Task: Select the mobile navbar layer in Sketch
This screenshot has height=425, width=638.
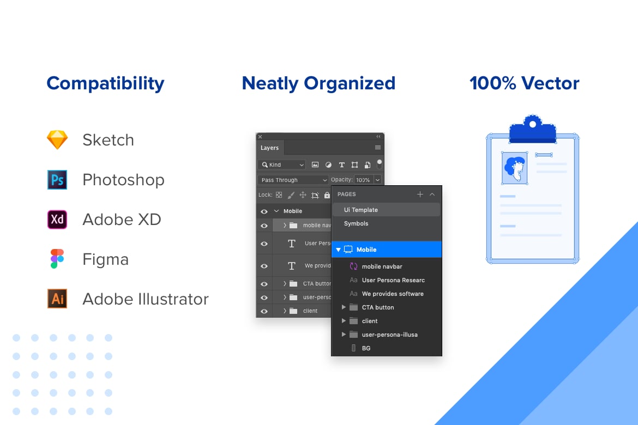Action: [x=387, y=266]
